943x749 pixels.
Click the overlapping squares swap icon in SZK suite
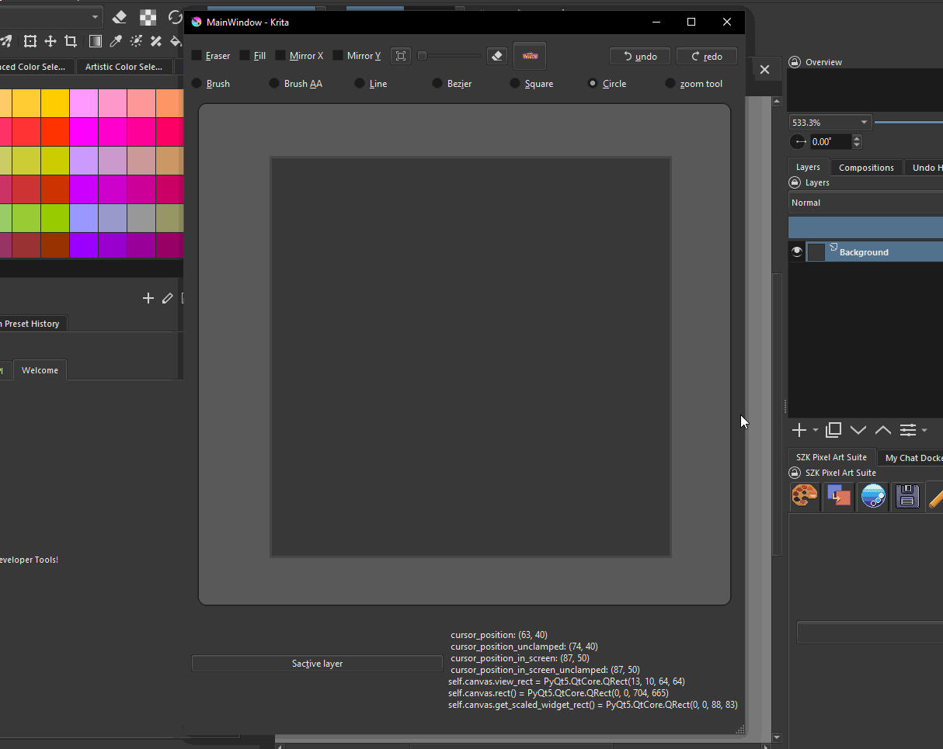839,496
